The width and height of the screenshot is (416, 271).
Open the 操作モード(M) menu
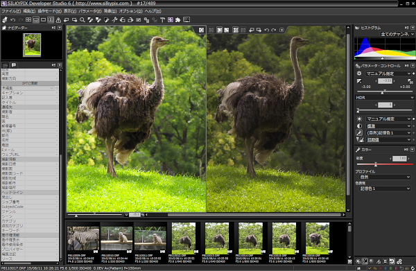point(50,11)
